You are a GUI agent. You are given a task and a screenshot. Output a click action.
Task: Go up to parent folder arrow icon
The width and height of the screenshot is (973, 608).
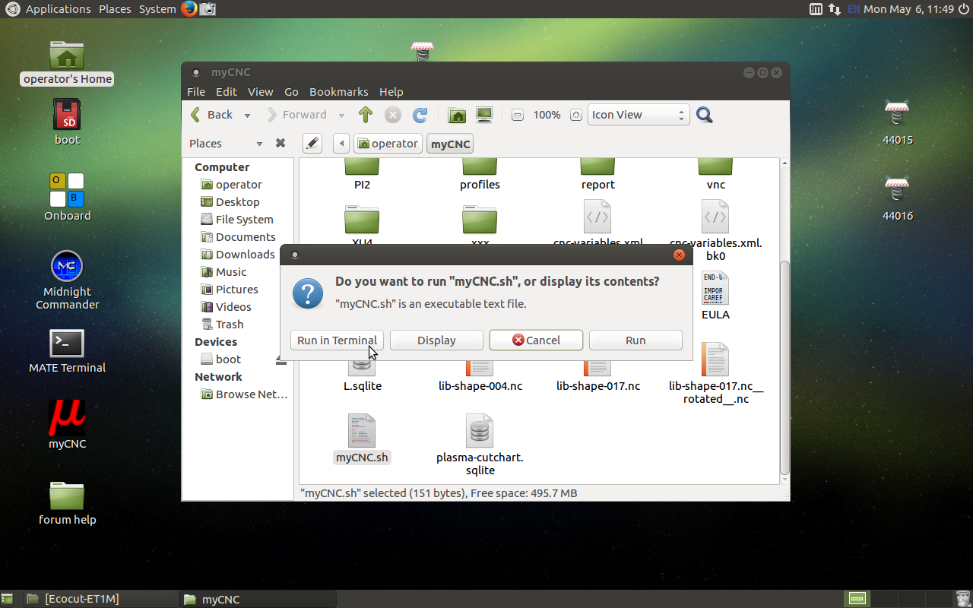[366, 115]
